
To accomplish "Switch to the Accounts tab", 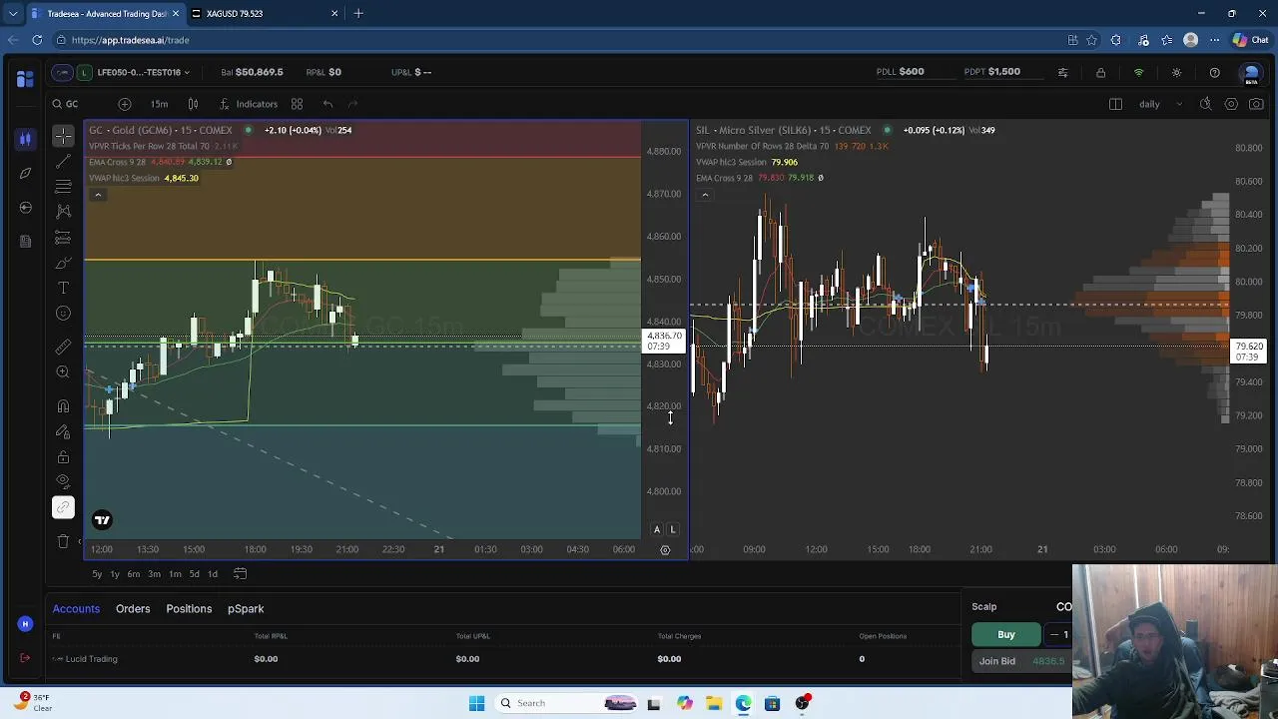I will 76,609.
